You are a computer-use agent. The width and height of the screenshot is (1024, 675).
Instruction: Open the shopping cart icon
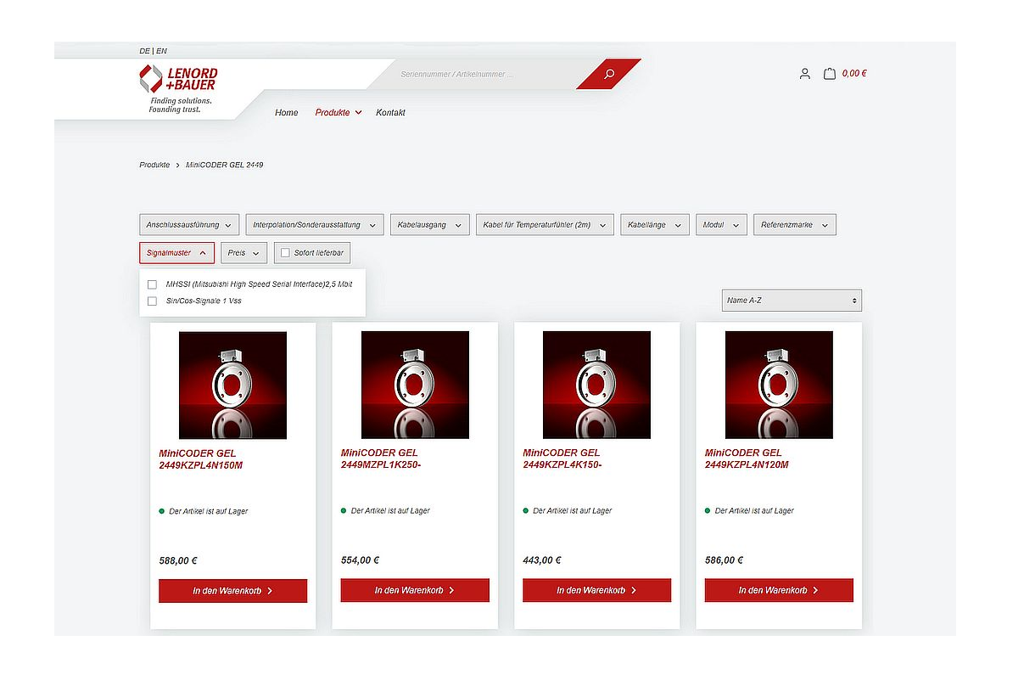click(x=830, y=74)
